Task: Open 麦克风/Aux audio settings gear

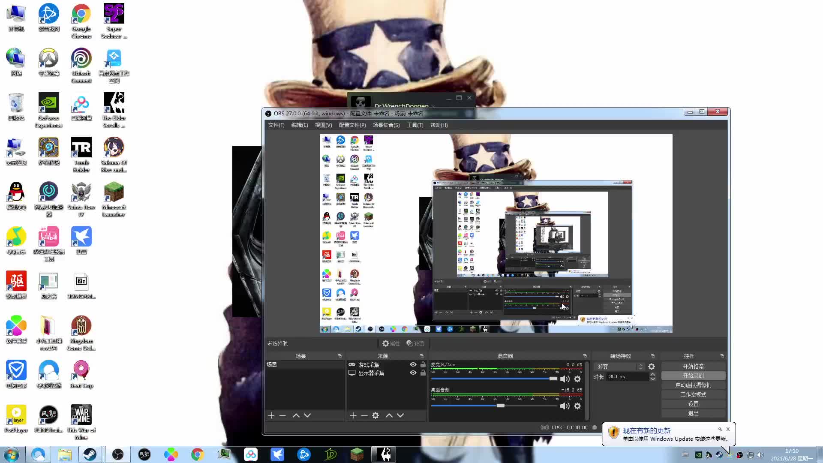Action: pyautogui.click(x=577, y=379)
